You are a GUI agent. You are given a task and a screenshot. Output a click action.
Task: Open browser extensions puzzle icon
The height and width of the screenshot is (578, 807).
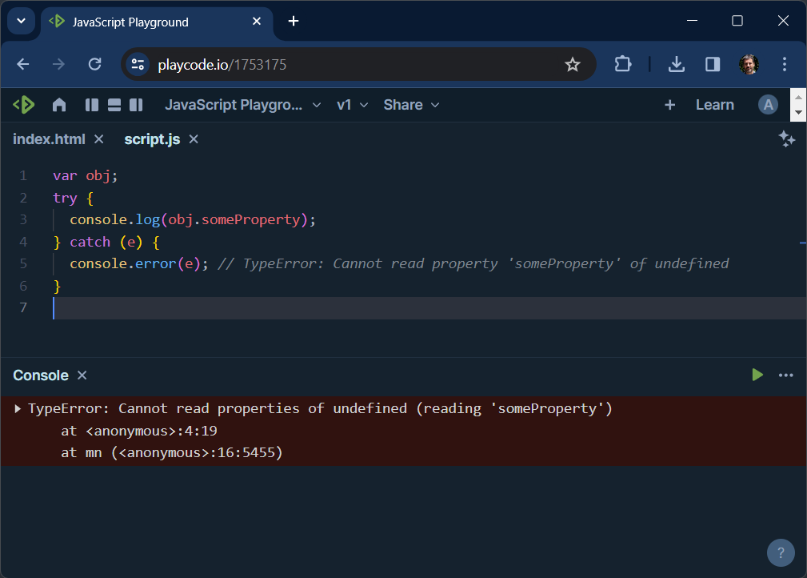click(623, 65)
